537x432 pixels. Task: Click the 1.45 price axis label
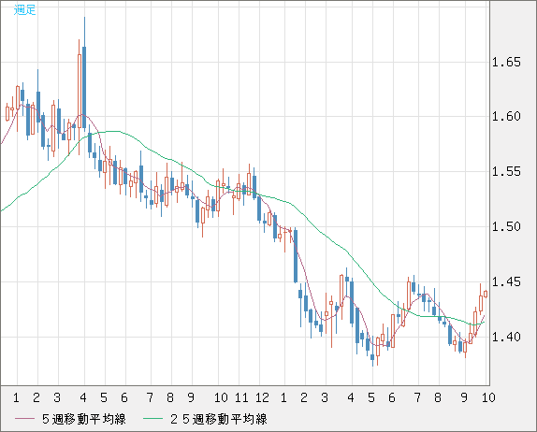point(506,282)
